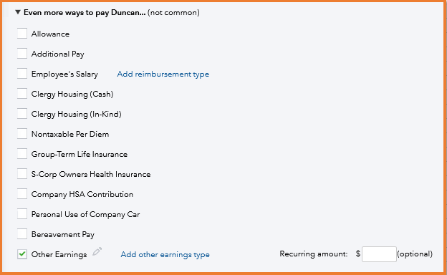Check the Bereavement Pay checkbox
447x275 pixels.
click(22, 233)
